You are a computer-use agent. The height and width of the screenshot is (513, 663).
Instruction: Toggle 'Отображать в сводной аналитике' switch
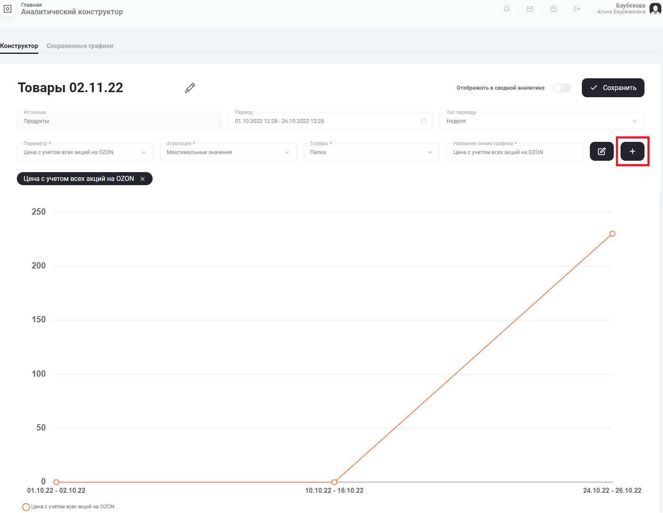pyautogui.click(x=562, y=88)
